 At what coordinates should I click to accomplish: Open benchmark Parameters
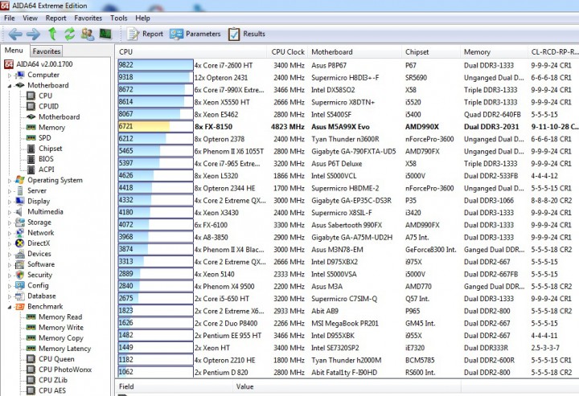(x=195, y=34)
